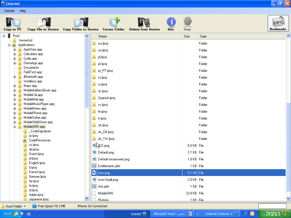Click the Spanish.lproj folder icon

click(94, 98)
